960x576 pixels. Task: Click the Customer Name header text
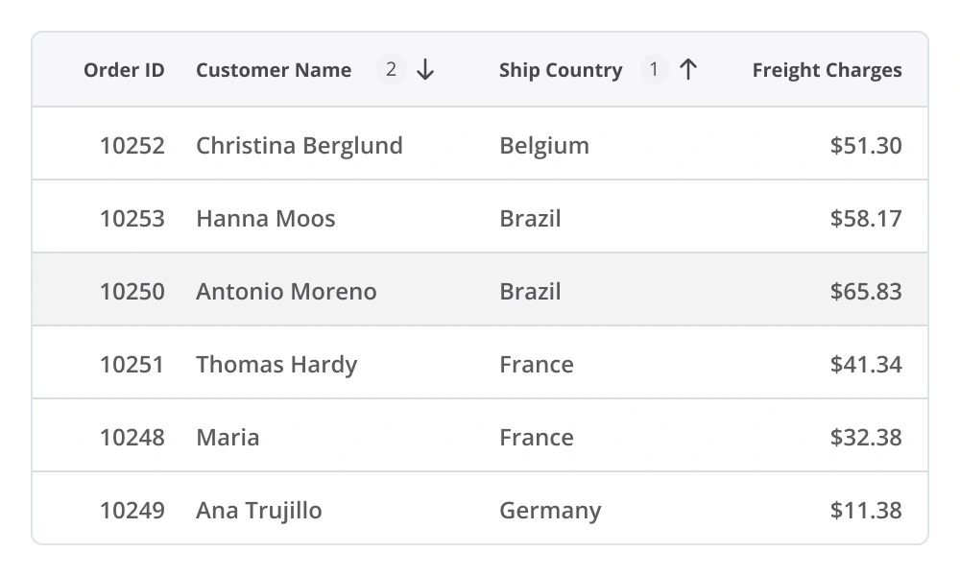pyautogui.click(x=274, y=70)
